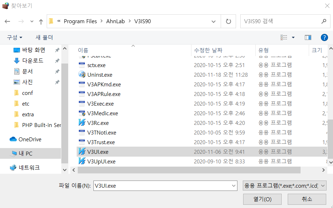
Task: Select V3TNoti.exe file icon
Action: coord(82,133)
